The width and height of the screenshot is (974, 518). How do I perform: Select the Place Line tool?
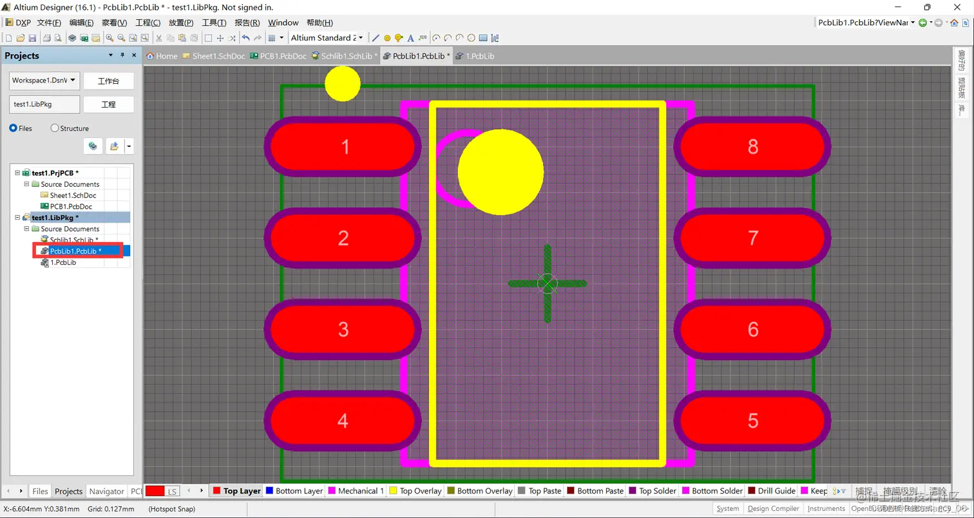(x=376, y=38)
